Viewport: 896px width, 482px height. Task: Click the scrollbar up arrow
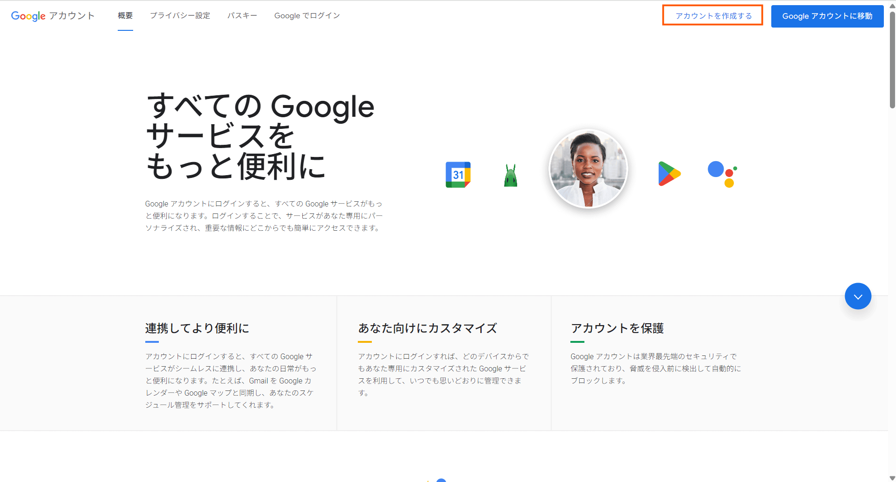[892, 7]
